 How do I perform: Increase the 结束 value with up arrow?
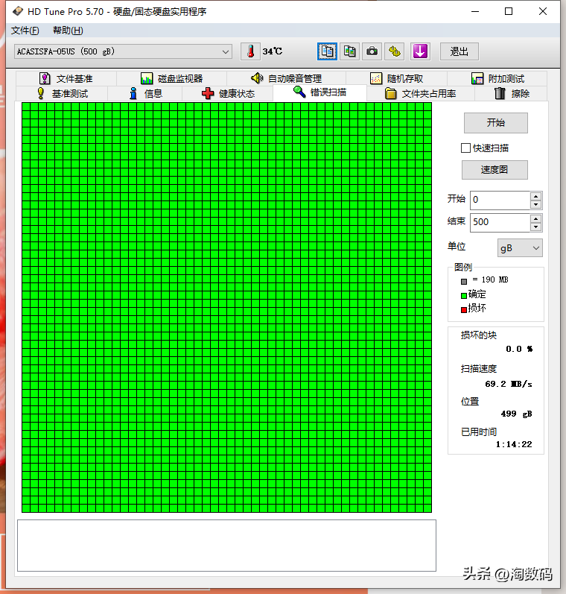tap(535, 218)
